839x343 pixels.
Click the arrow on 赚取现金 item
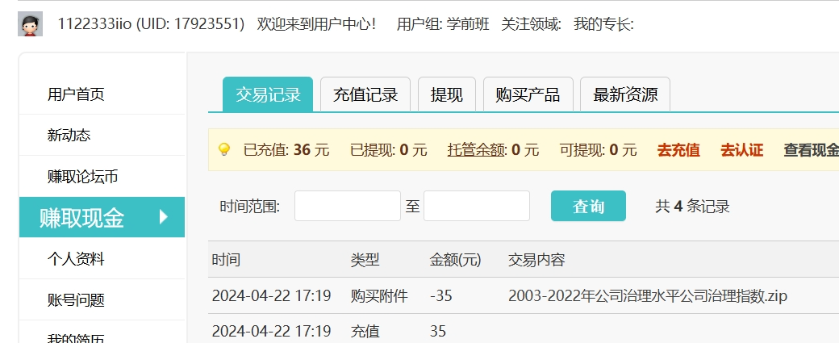click(x=164, y=217)
